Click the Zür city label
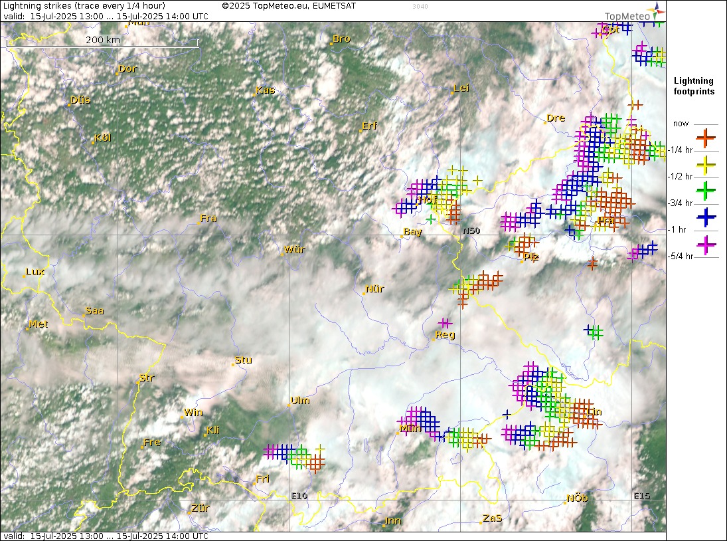Image resolution: width=727 pixels, height=541 pixels. pyautogui.click(x=200, y=508)
